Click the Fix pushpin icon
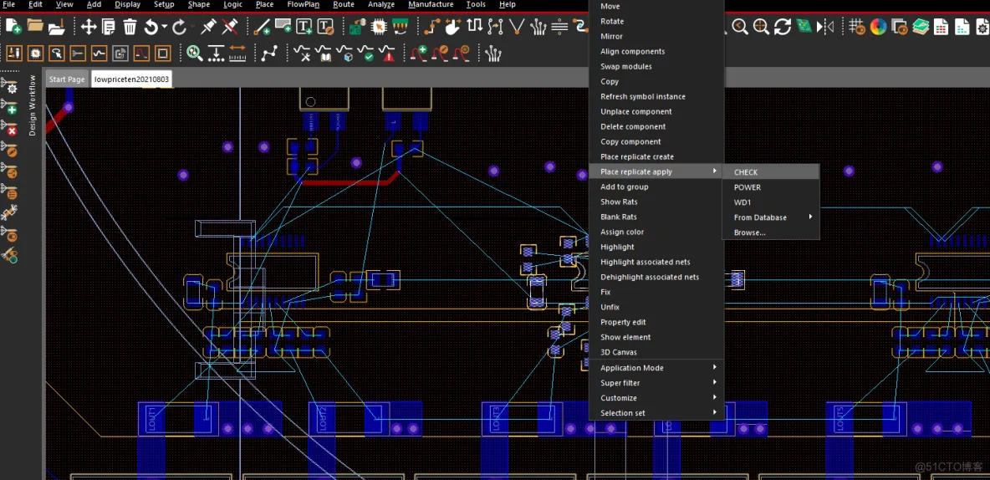The height and width of the screenshot is (480, 990). (x=208, y=27)
